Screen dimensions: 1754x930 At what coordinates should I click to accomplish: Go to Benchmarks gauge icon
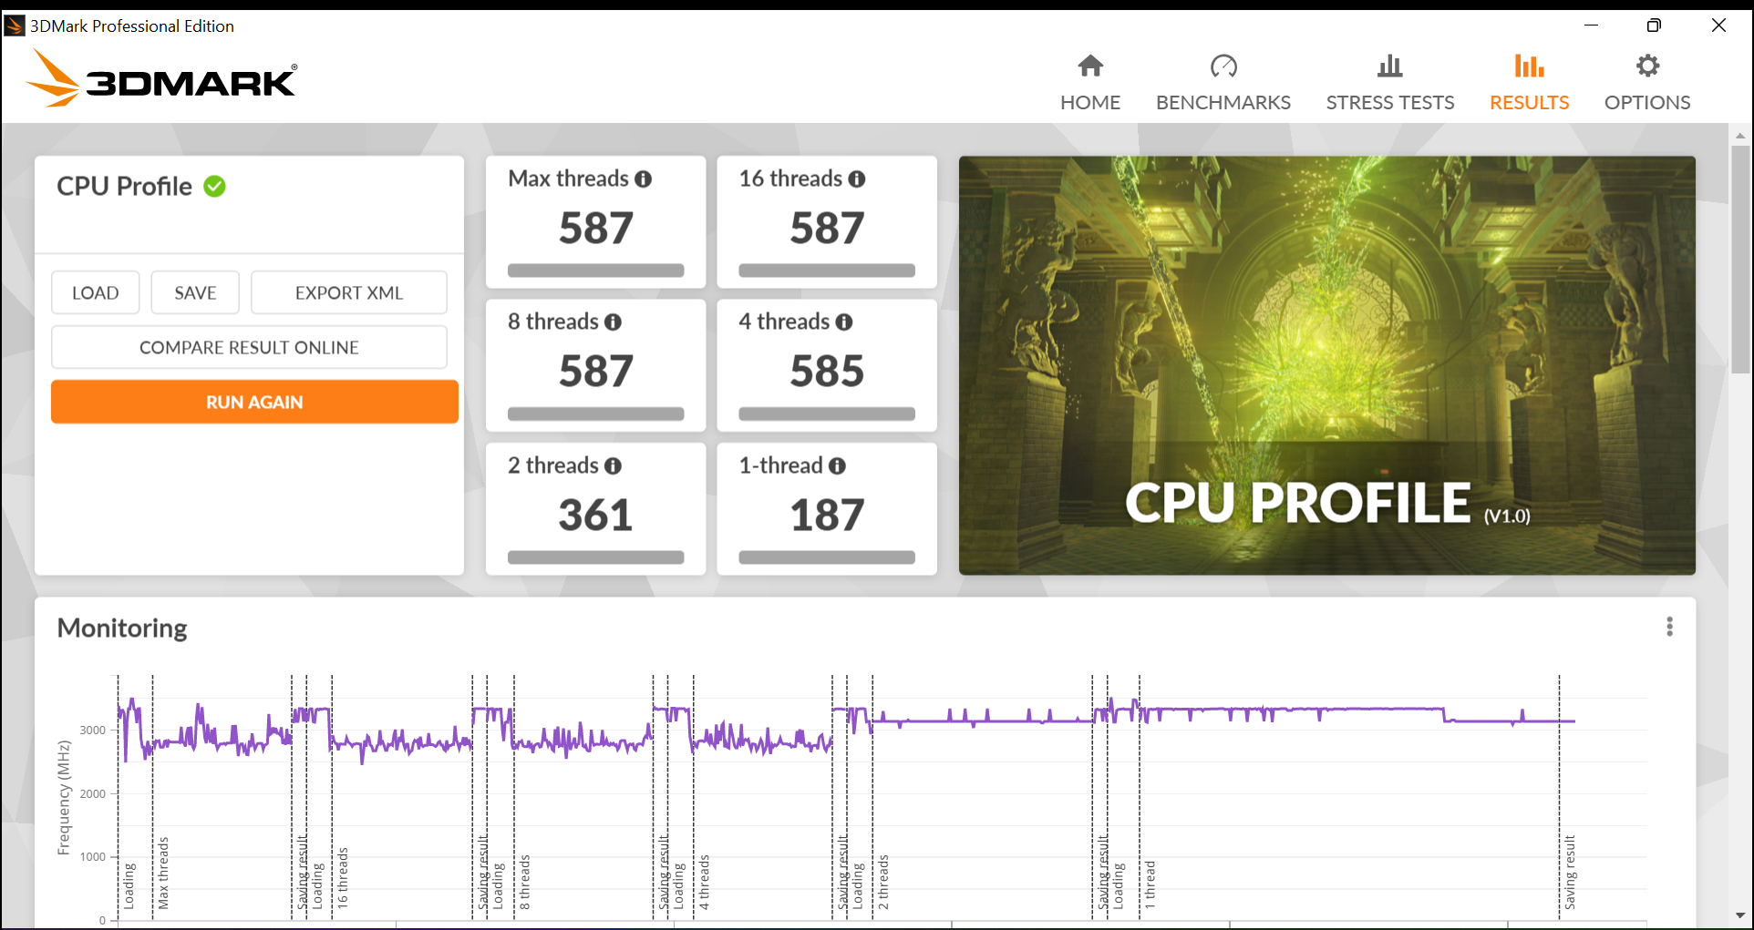pyautogui.click(x=1223, y=66)
